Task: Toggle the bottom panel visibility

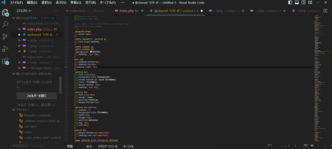Action: [297, 3]
